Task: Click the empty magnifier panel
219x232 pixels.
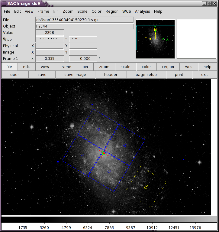Action: click(x=197, y=39)
